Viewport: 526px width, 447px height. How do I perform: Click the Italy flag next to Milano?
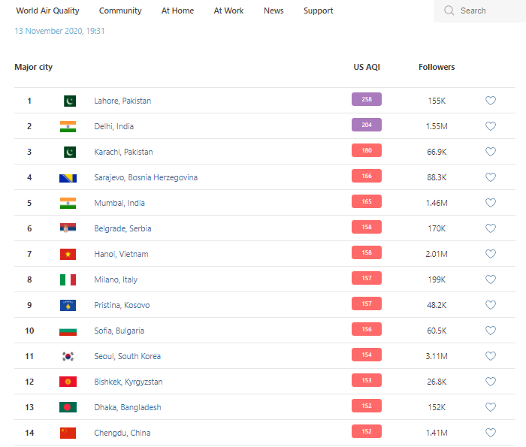68,279
